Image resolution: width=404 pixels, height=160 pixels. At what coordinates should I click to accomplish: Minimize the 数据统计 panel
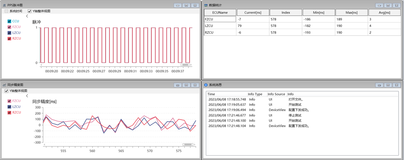tap(379, 5)
